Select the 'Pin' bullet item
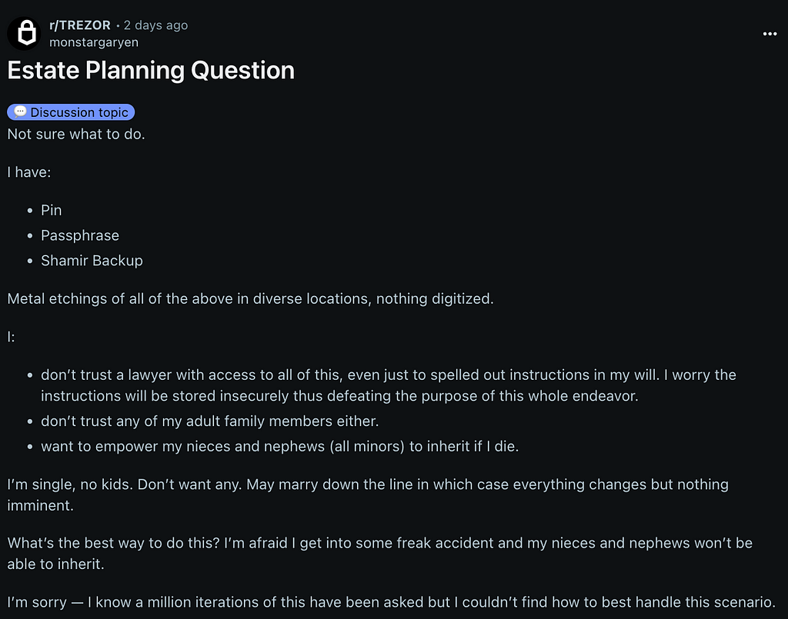 52,211
